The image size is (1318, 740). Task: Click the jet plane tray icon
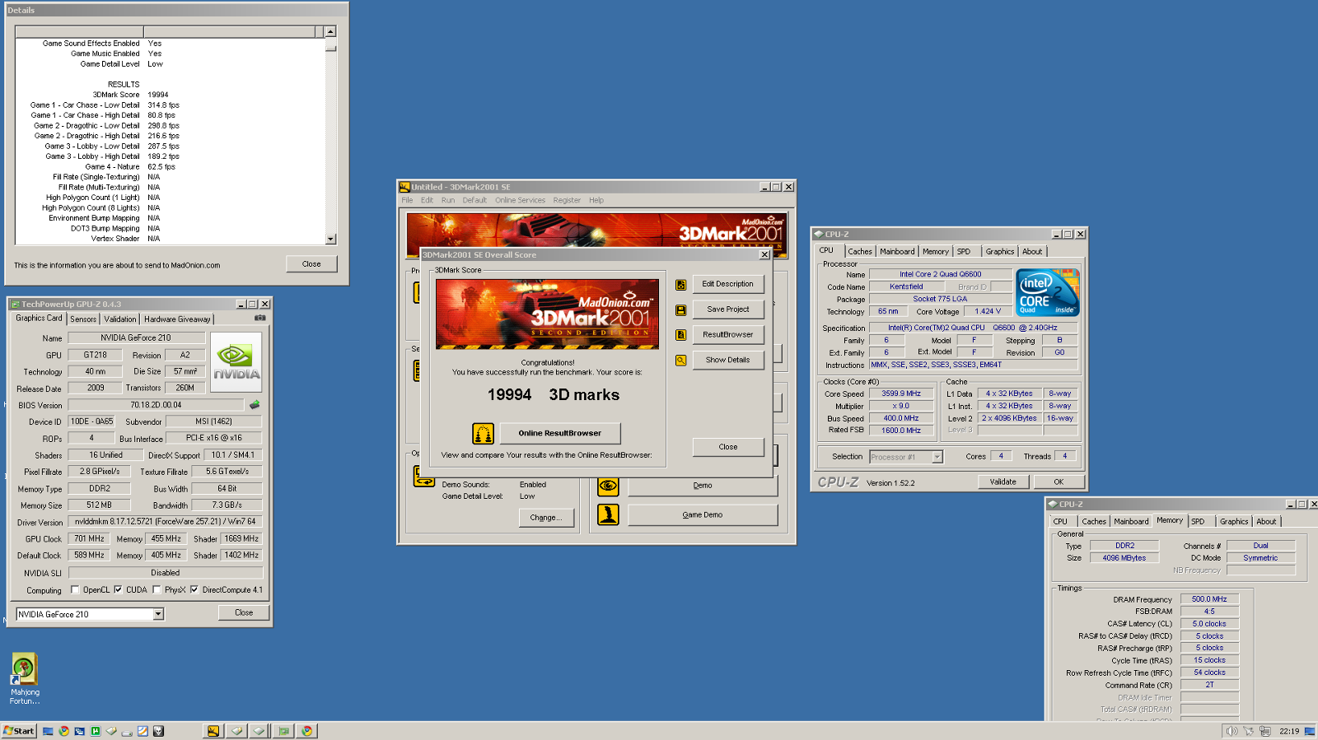point(1248,731)
